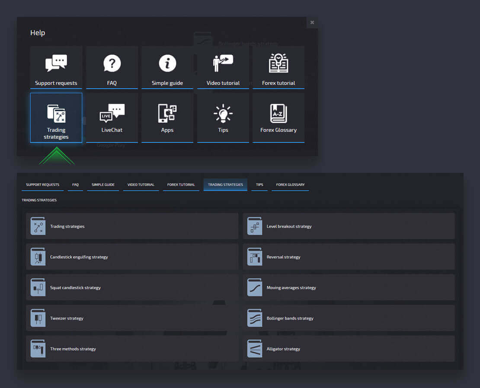The image size is (480, 388).
Task: Click Squat candlestick strategy icon
Action: (x=38, y=287)
